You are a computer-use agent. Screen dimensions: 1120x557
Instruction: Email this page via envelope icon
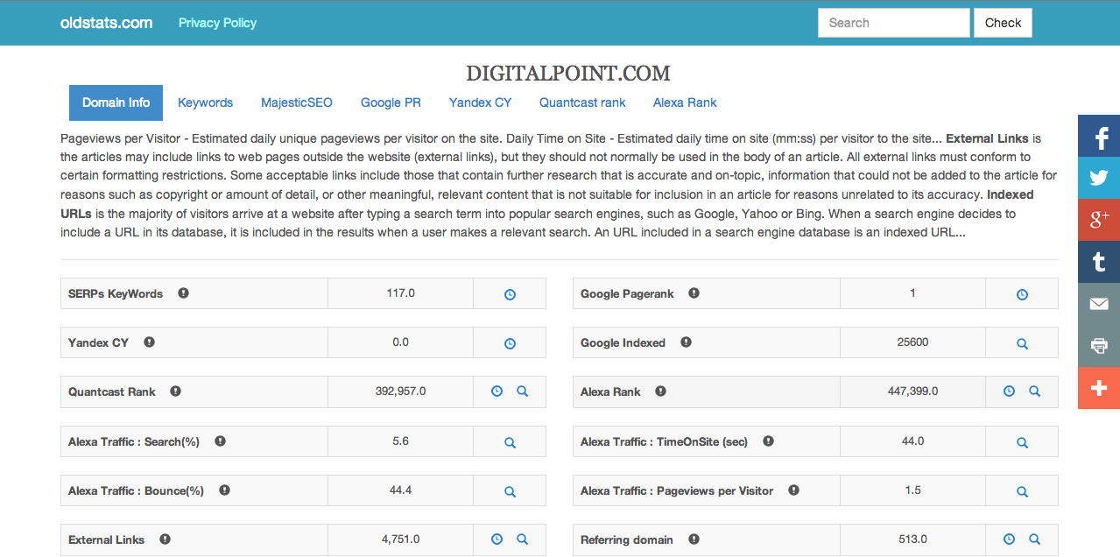pos(1099,304)
